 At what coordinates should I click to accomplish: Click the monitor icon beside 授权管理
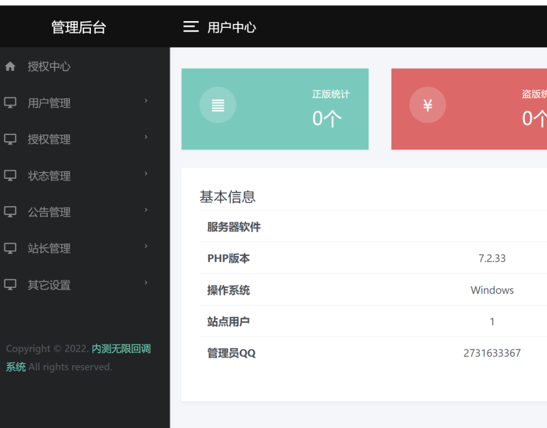10,139
